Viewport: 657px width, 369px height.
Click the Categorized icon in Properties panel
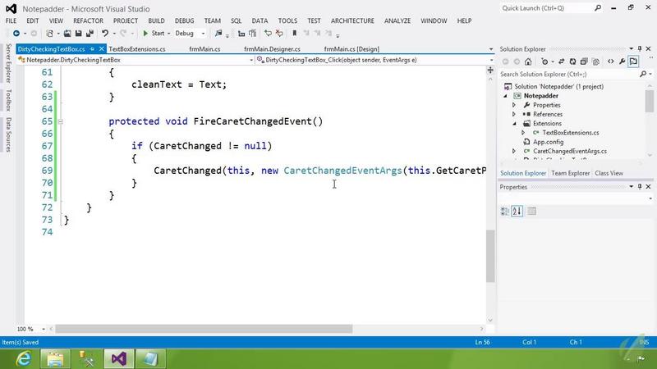(505, 212)
